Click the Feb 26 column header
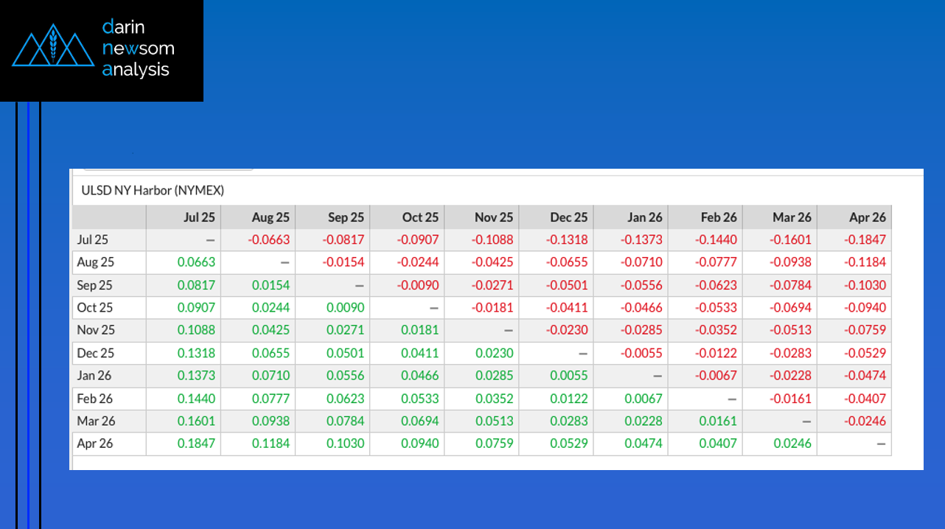Image resolution: width=945 pixels, height=529 pixels. coord(719,217)
